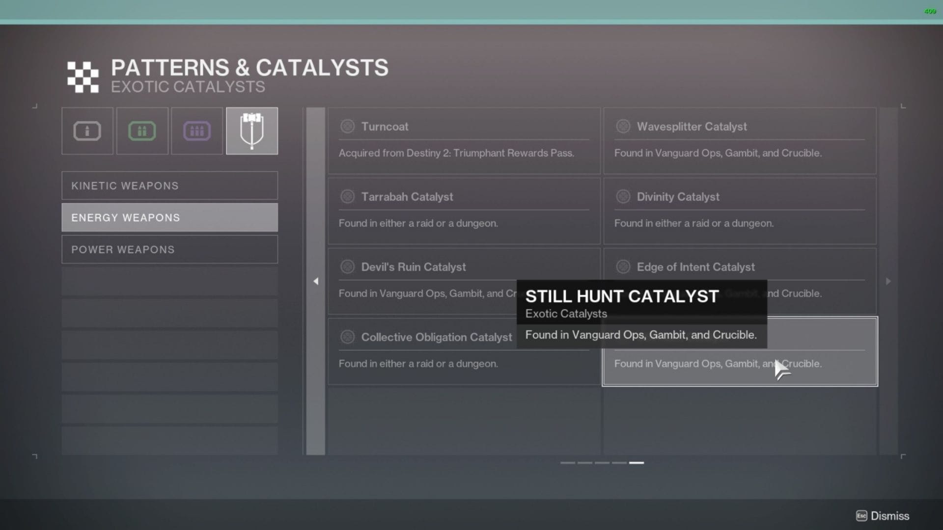Select the Divinity Catalyst title
The width and height of the screenshot is (943, 530).
click(678, 197)
